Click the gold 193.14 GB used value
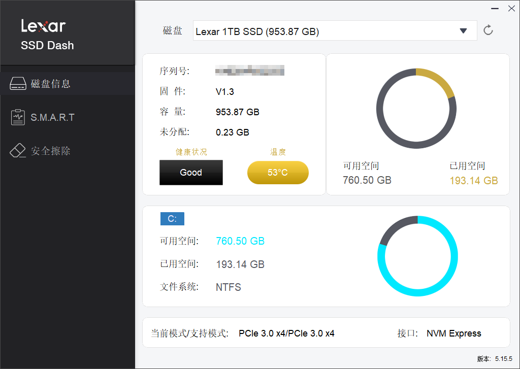The height and width of the screenshot is (369, 520). [x=474, y=181]
